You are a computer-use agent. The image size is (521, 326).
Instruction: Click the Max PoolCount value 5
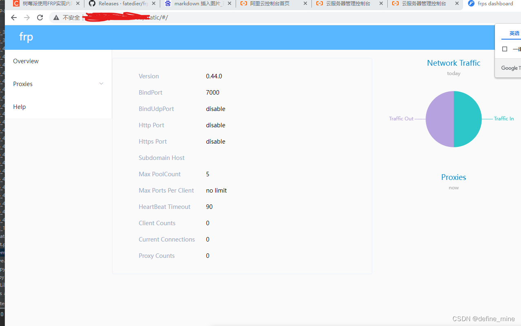(x=208, y=174)
